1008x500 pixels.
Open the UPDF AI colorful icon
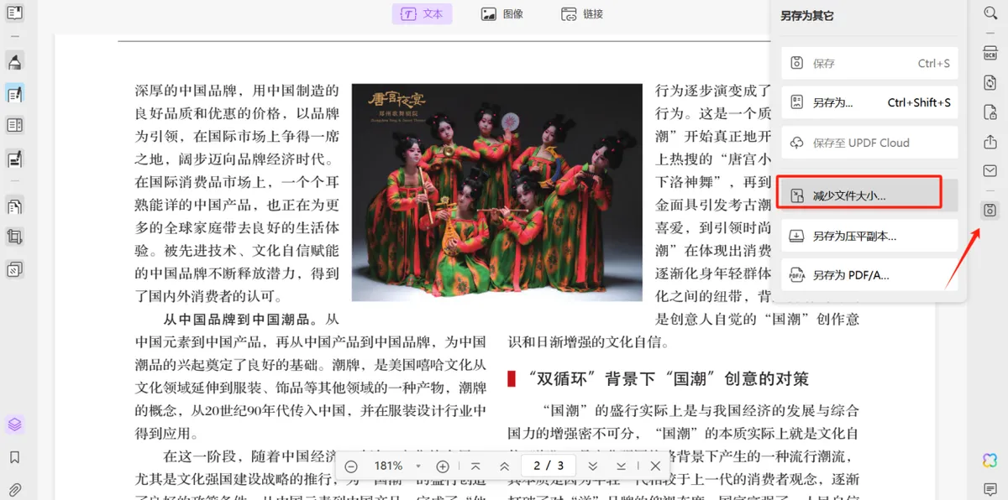(x=990, y=460)
